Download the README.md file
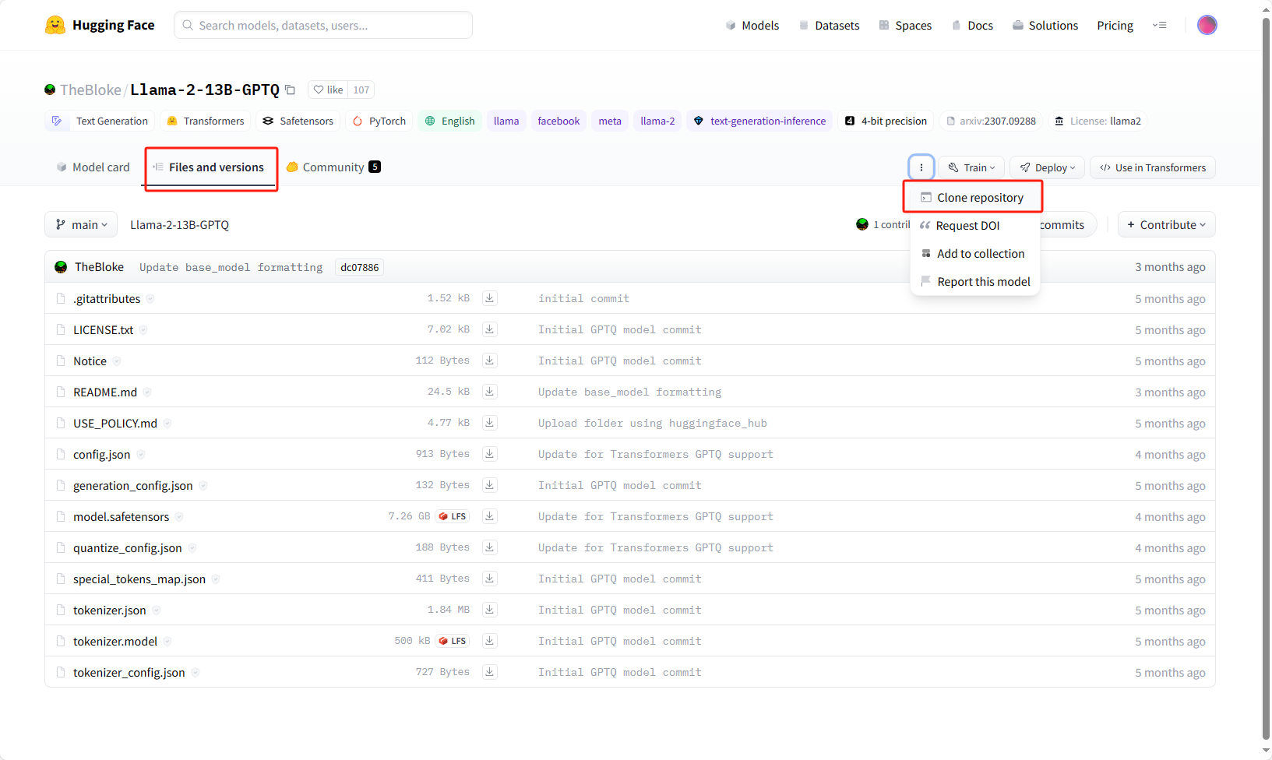 click(x=490, y=392)
